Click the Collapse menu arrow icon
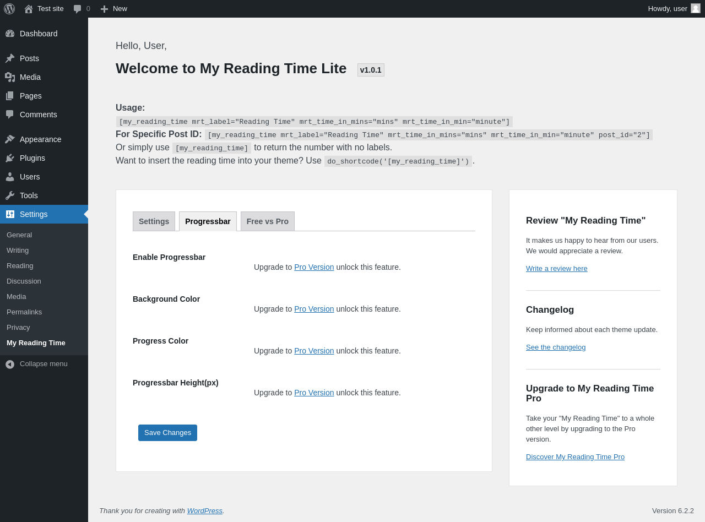The height and width of the screenshot is (522, 705). (10, 364)
